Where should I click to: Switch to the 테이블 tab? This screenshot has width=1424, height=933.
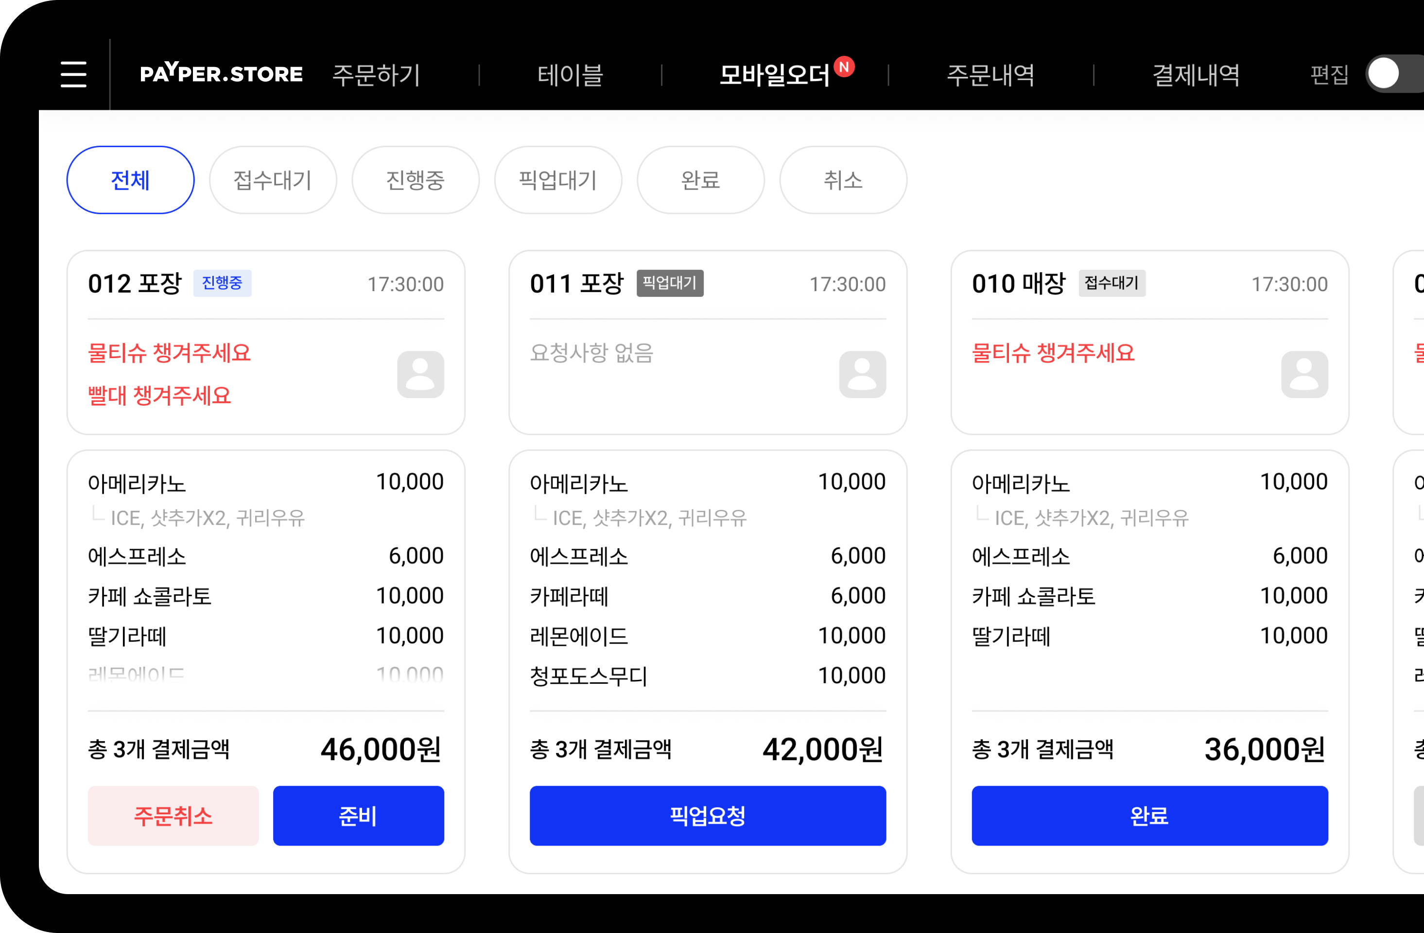pos(570,75)
